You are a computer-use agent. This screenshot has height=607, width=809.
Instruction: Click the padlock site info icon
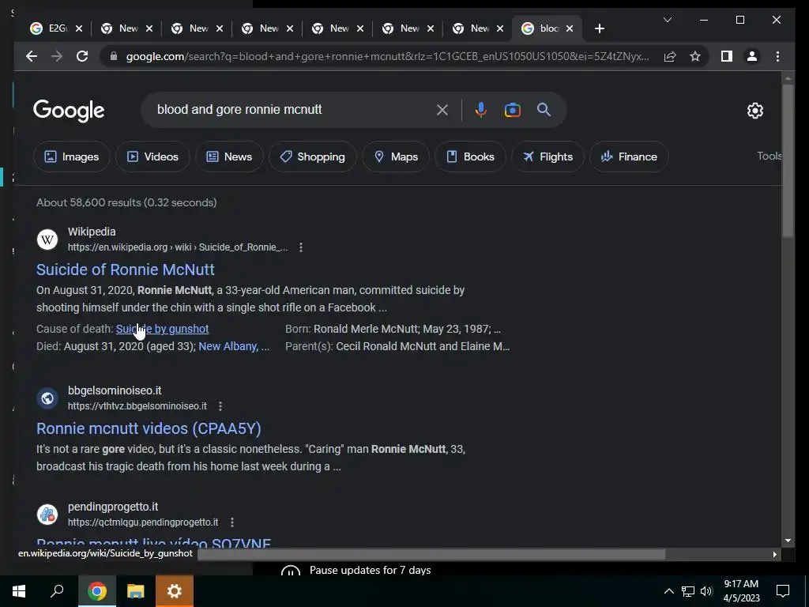[x=114, y=56]
